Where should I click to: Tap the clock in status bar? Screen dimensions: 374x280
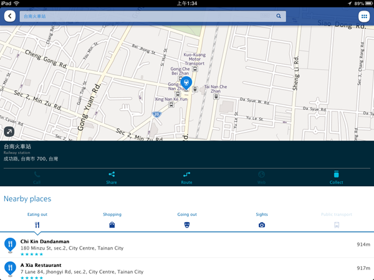point(187,3)
